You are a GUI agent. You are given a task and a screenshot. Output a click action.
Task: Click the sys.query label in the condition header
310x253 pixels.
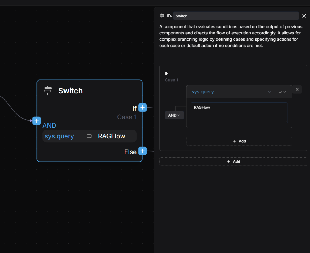tap(203, 91)
